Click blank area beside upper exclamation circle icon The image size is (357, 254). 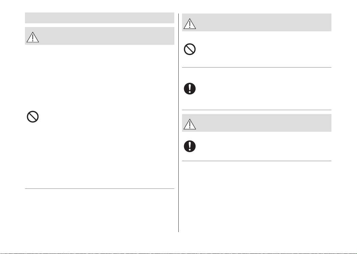pos(265,88)
